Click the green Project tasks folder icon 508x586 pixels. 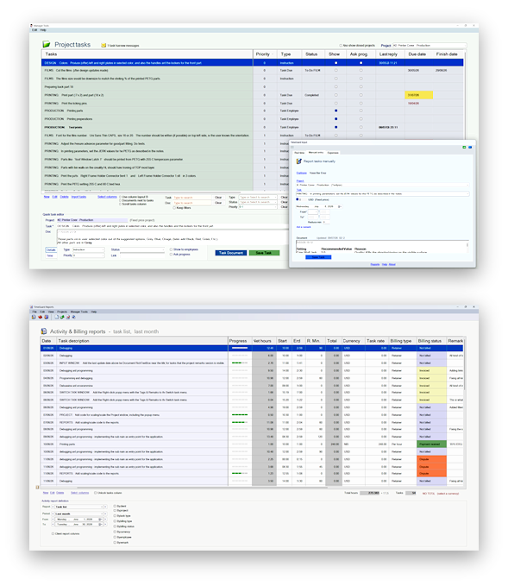click(47, 45)
